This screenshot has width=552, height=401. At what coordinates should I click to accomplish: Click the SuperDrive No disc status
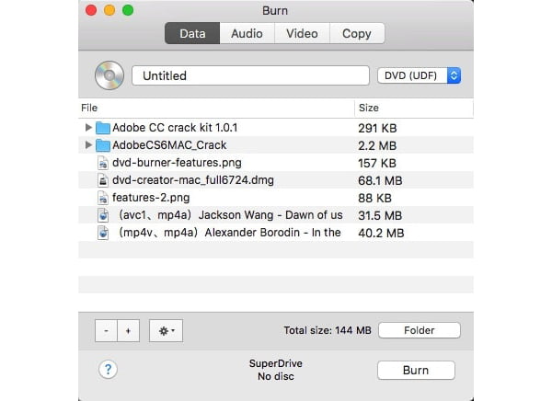click(x=276, y=370)
